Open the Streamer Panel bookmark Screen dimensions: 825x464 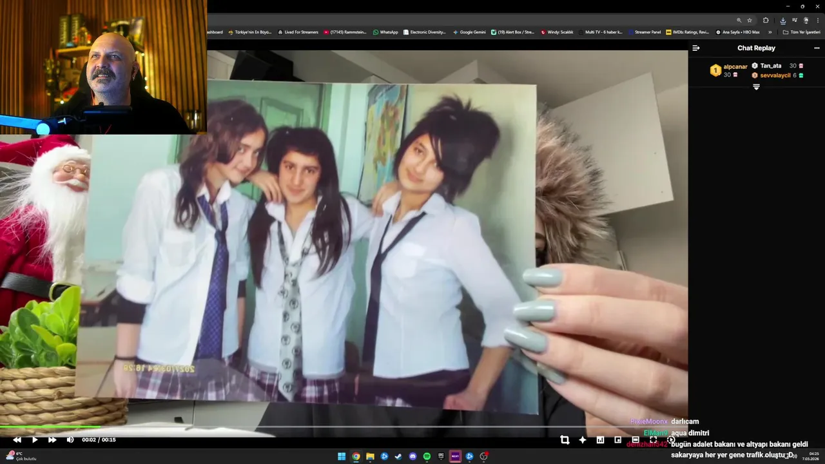click(x=645, y=32)
